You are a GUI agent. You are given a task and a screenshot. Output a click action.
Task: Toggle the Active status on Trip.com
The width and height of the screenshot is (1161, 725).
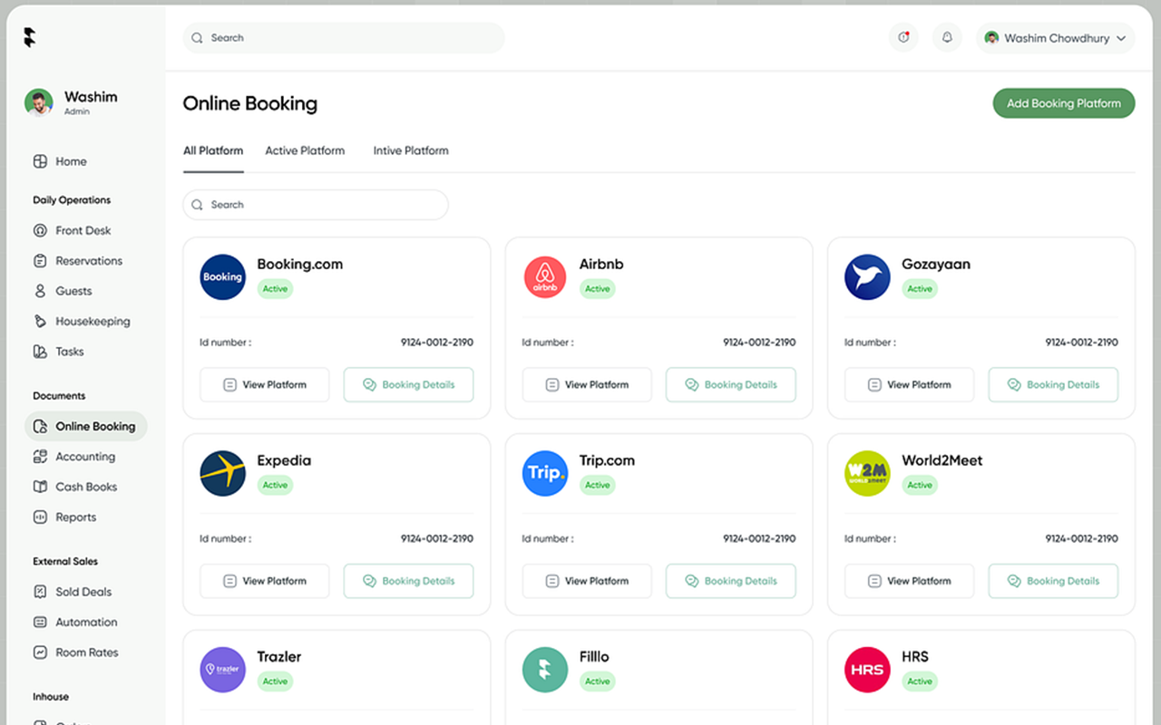pos(597,485)
